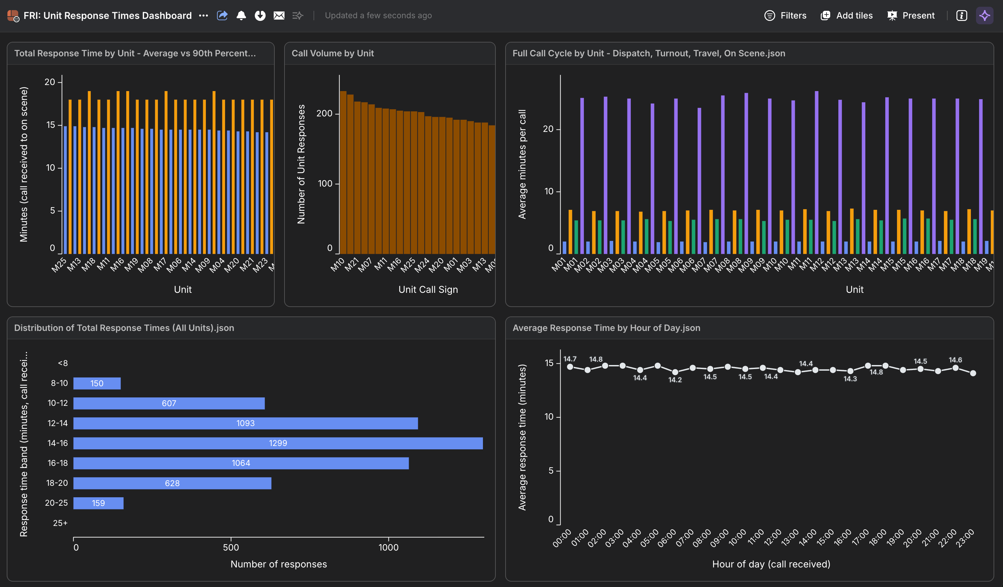Click the "25+" response time band label
1003x587 pixels.
tap(60, 523)
